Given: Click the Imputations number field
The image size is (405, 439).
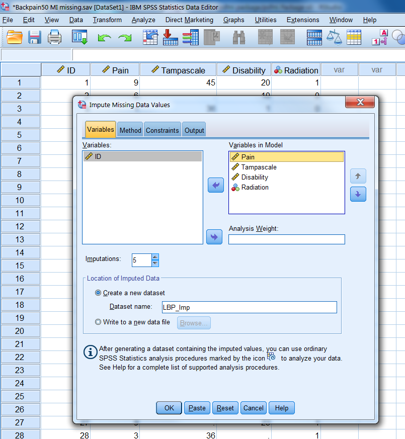Looking at the screenshot, I should (x=142, y=260).
